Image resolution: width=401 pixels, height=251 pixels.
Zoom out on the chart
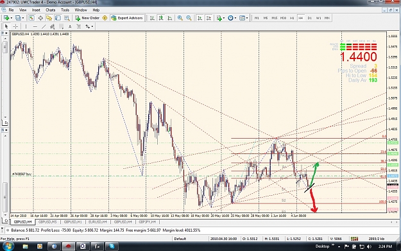pos(189,18)
